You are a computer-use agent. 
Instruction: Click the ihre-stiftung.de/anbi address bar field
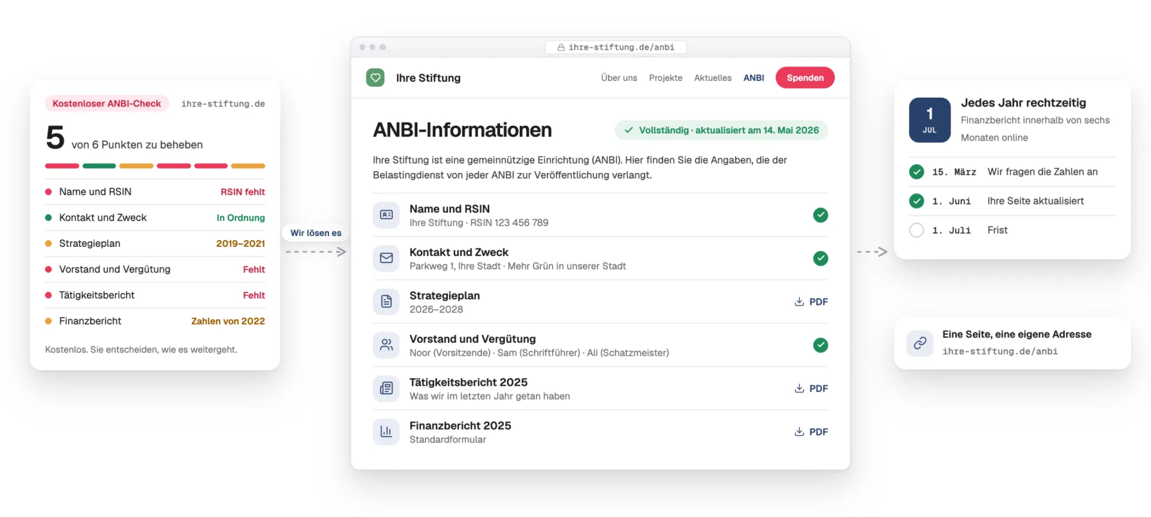616,47
